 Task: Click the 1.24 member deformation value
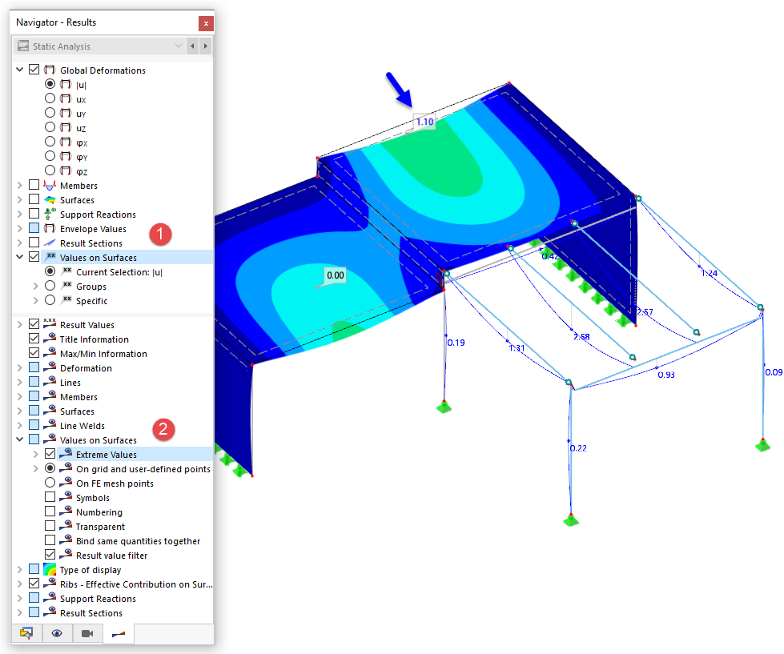pyautogui.click(x=709, y=273)
